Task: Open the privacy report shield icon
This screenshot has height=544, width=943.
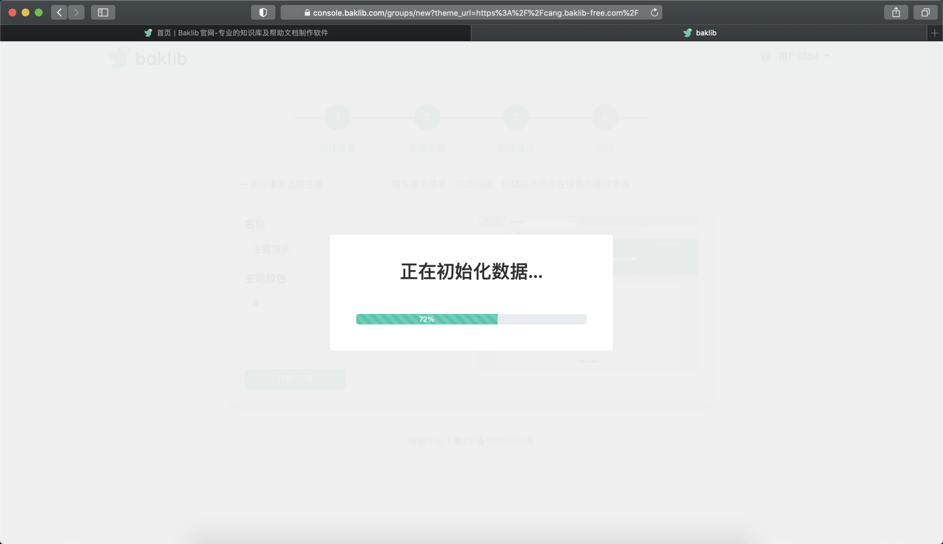Action: 263,12
